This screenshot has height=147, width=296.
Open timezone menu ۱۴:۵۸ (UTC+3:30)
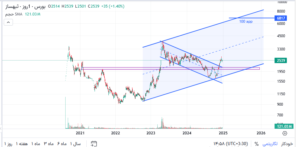click(230, 144)
